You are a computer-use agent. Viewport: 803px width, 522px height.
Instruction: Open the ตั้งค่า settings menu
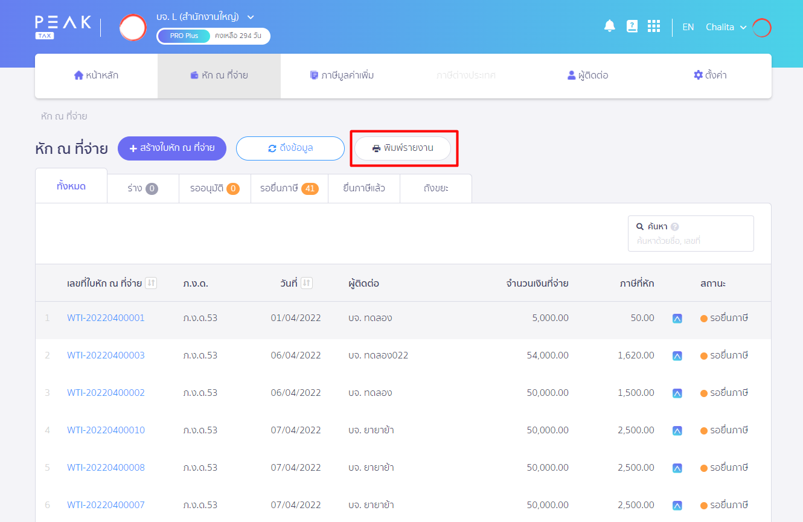click(x=710, y=75)
